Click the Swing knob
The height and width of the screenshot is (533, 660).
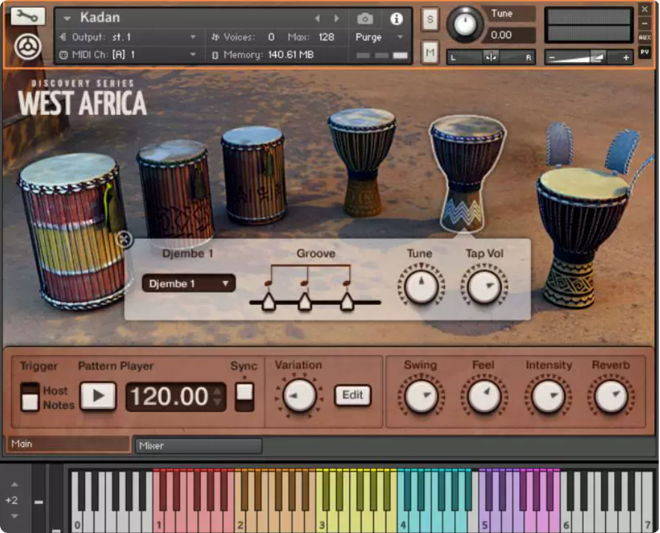421,397
